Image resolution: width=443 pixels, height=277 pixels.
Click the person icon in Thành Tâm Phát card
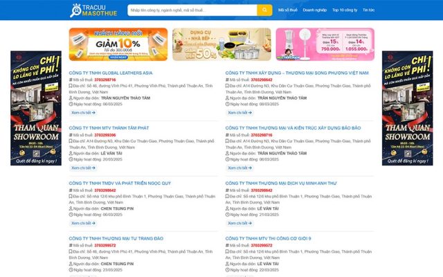point(71,153)
